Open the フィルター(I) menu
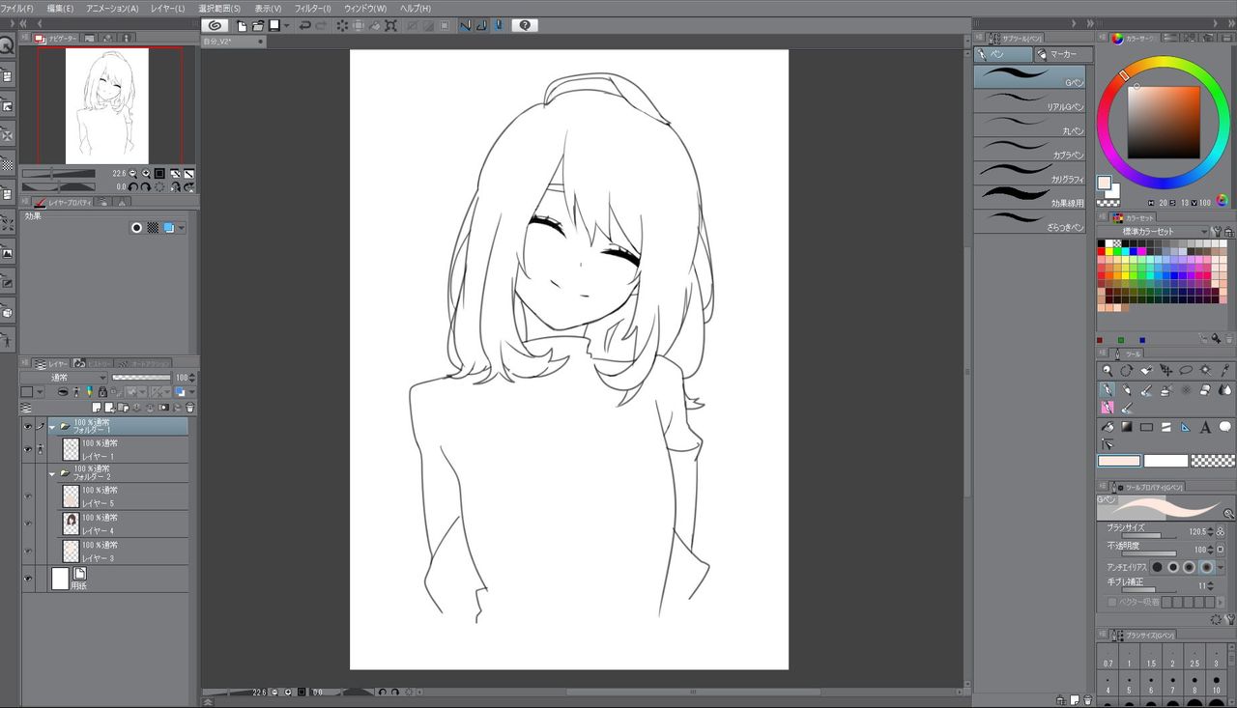Image resolution: width=1237 pixels, height=708 pixels. pos(312,8)
